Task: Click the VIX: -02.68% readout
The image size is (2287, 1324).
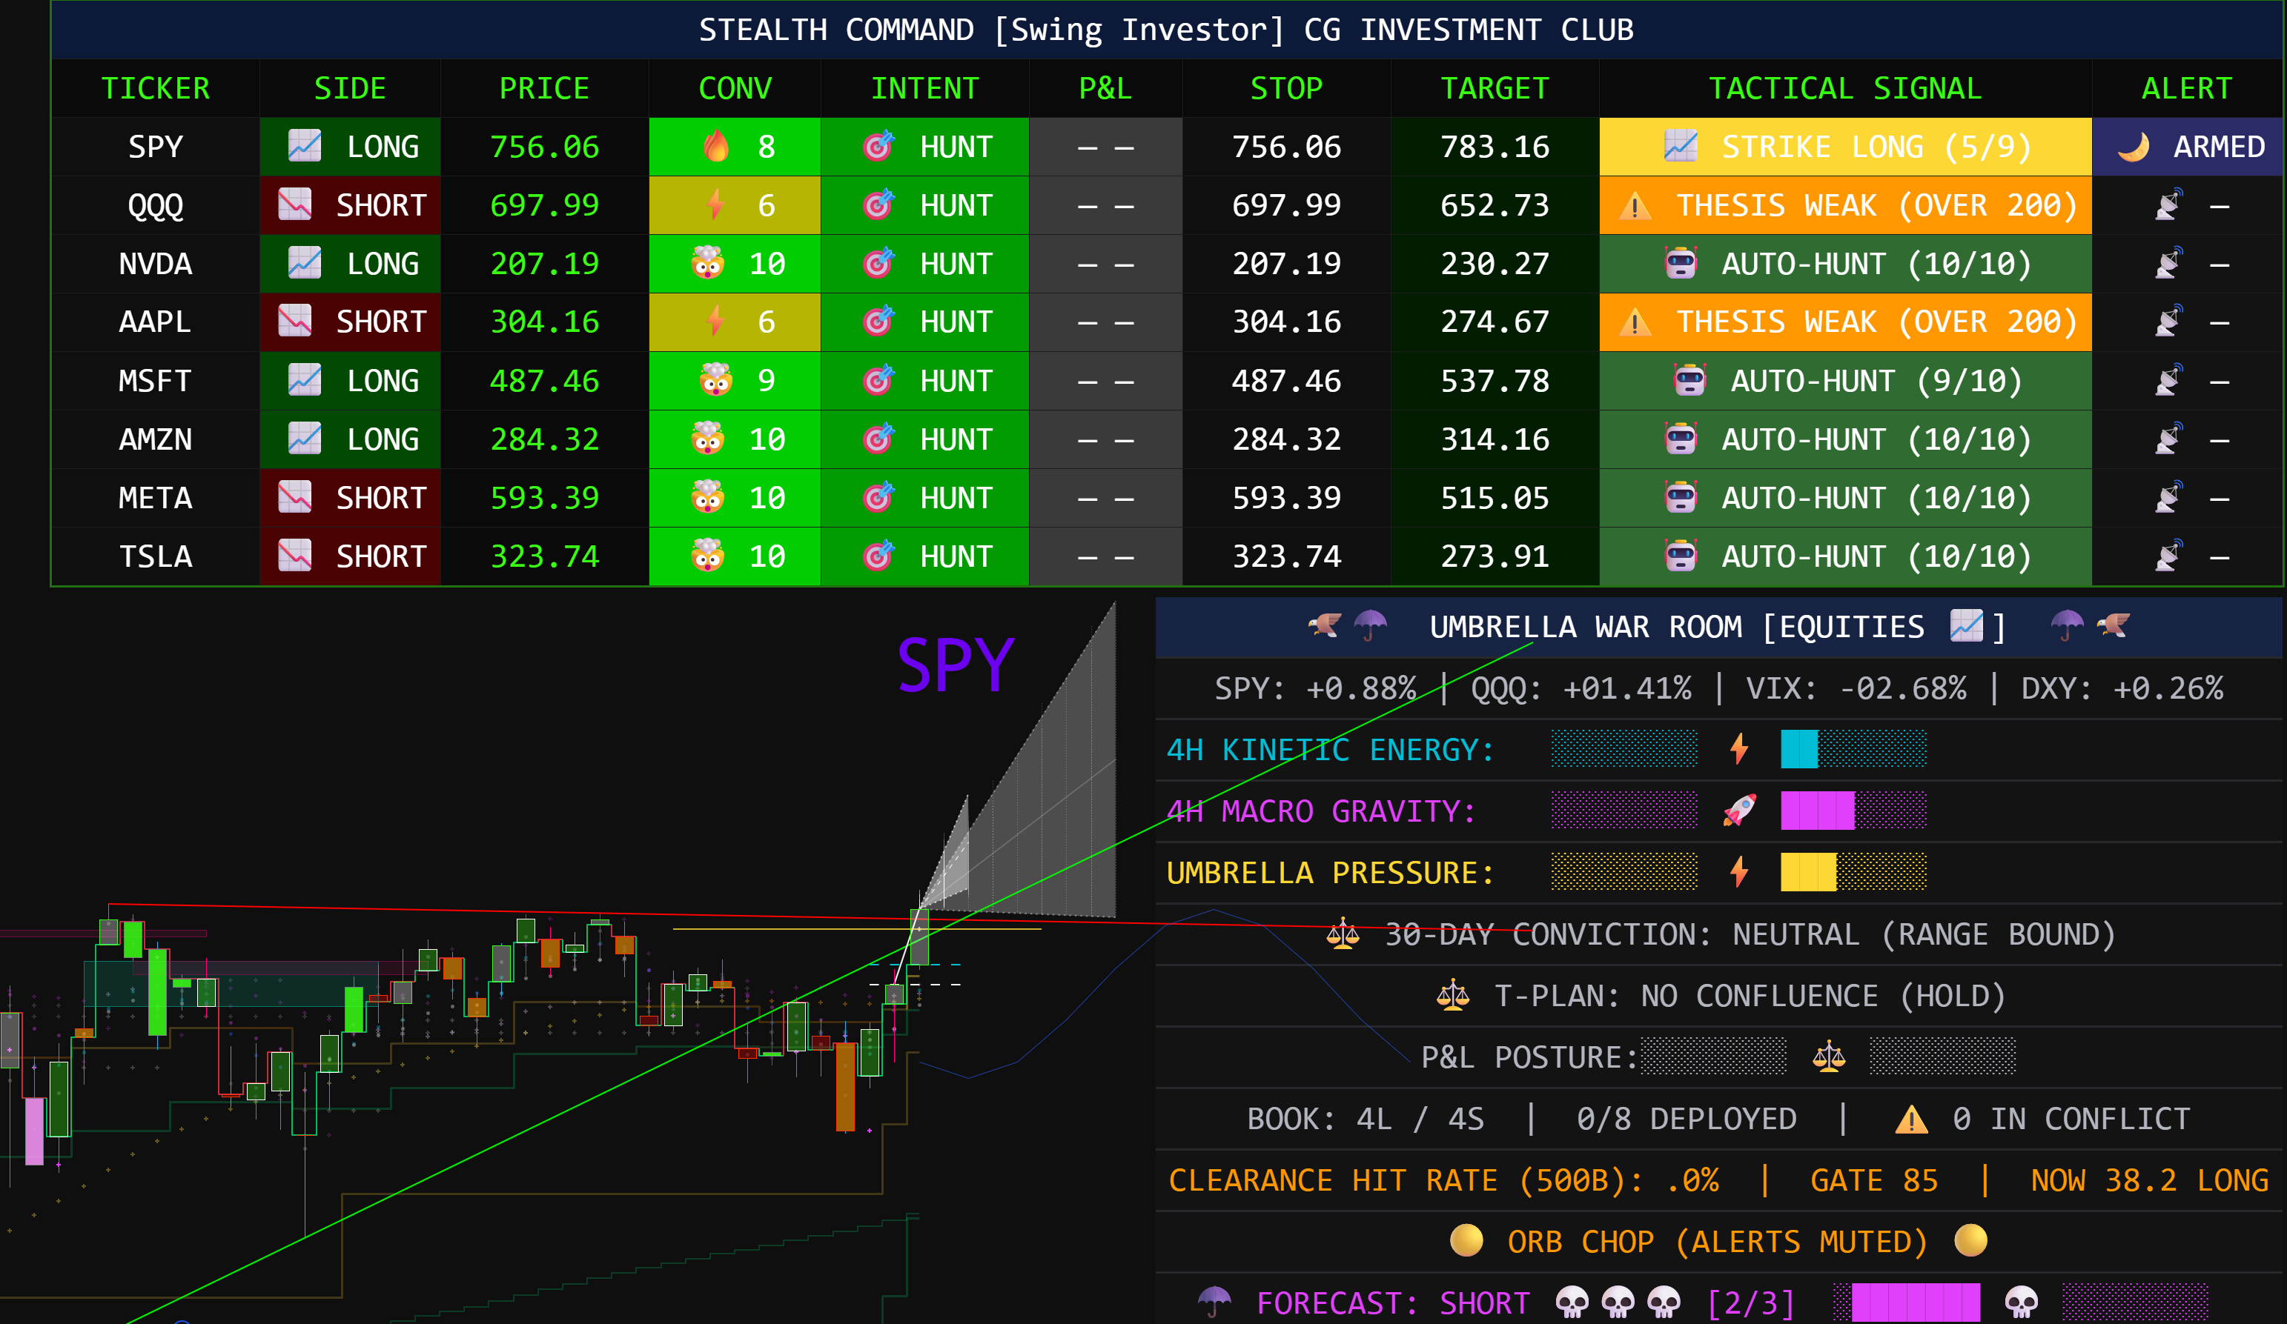Action: click(1856, 688)
